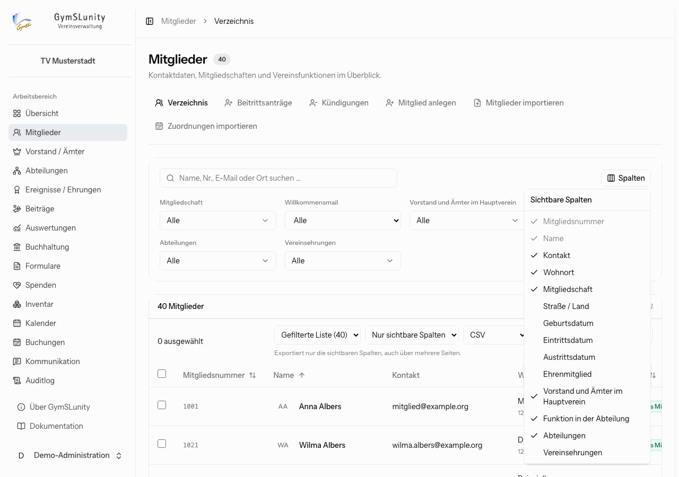Viewport: 679px width, 477px height.
Task: Collapse sidebar via panel toggle icon
Action: click(x=150, y=21)
